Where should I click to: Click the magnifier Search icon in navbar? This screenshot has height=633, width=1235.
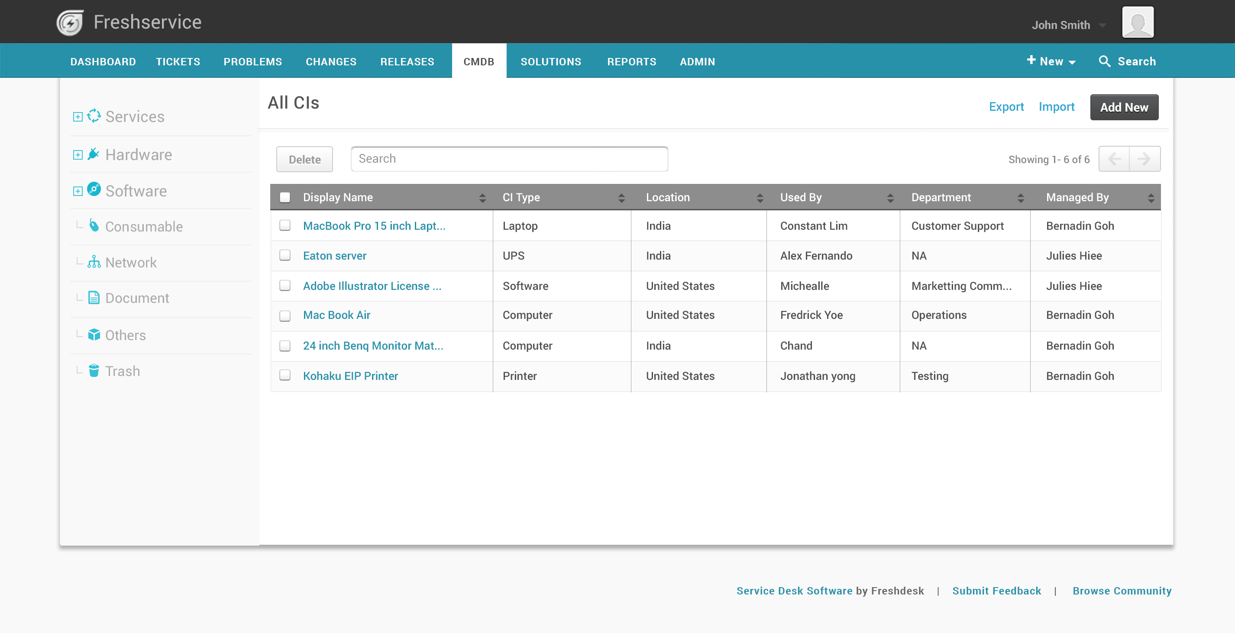[1104, 61]
